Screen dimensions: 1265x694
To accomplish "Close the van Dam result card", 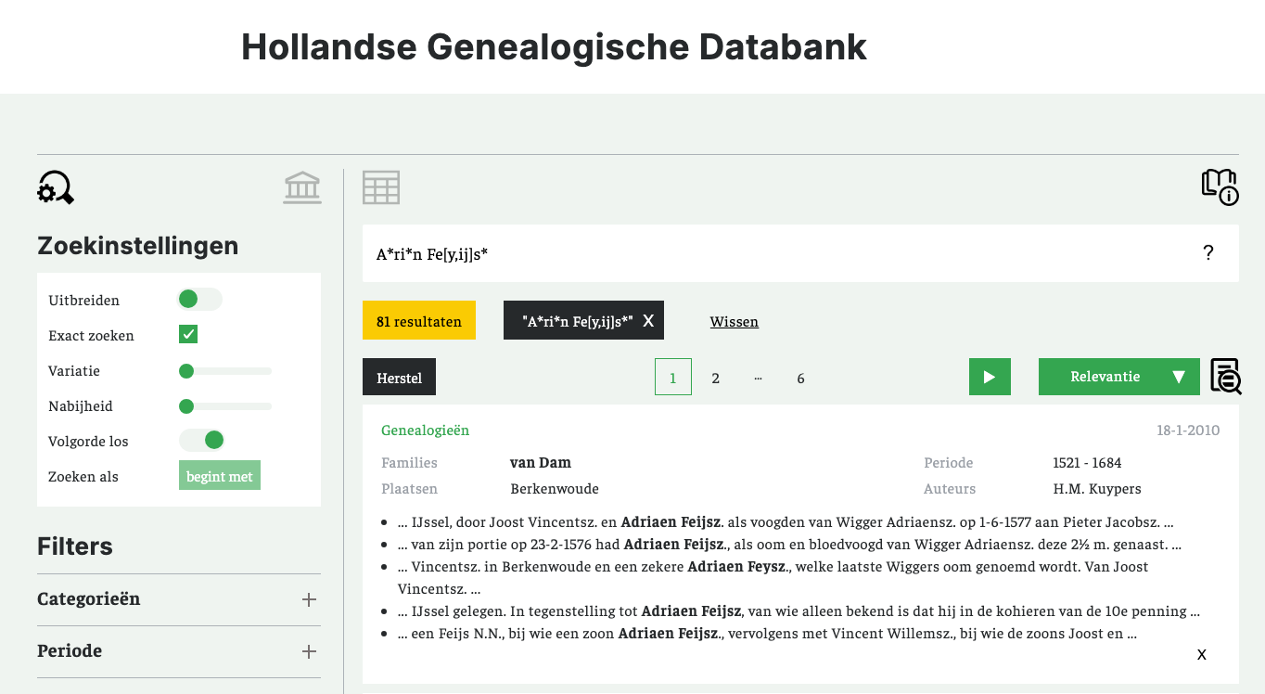I will (1202, 654).
